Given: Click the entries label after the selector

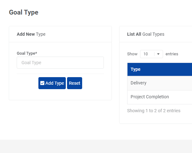Looking at the screenshot, I should tap(172, 54).
